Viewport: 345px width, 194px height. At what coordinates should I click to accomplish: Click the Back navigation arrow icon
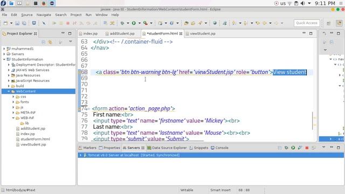coord(264,23)
